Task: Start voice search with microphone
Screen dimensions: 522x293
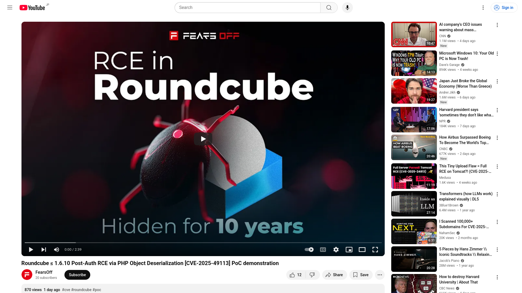Action: [347, 8]
